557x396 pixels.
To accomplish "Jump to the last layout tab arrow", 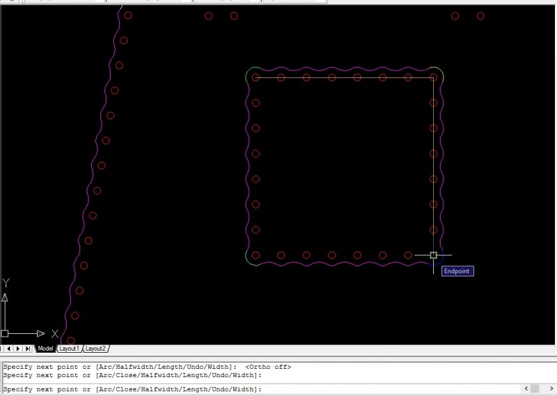I will (27, 349).
